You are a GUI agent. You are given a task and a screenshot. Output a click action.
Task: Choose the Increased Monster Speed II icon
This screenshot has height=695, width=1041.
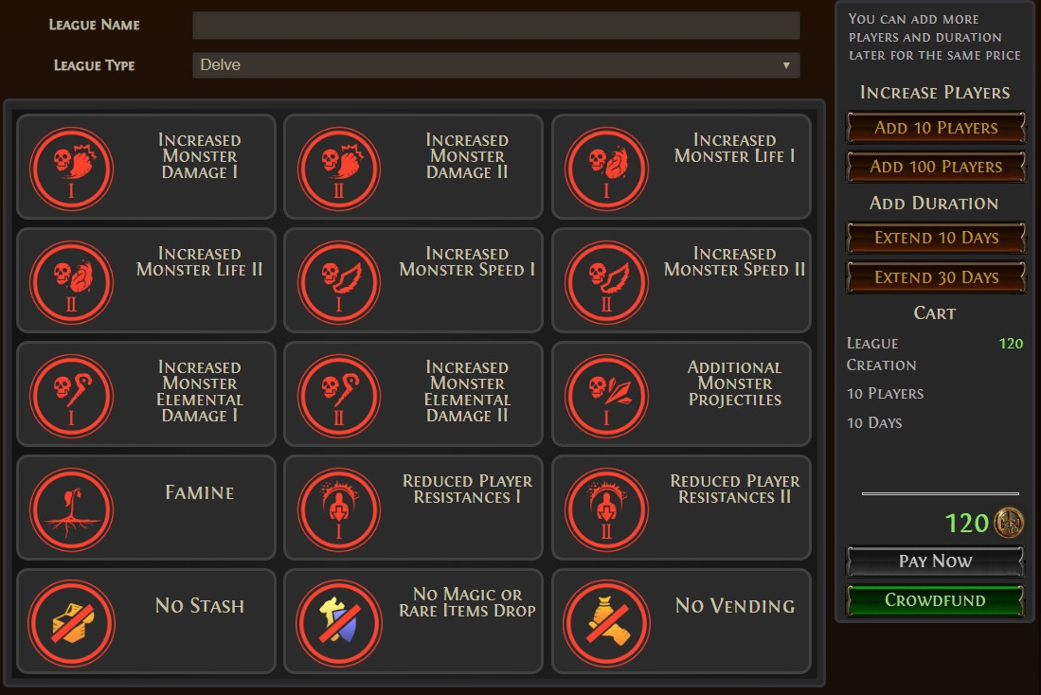coord(606,282)
